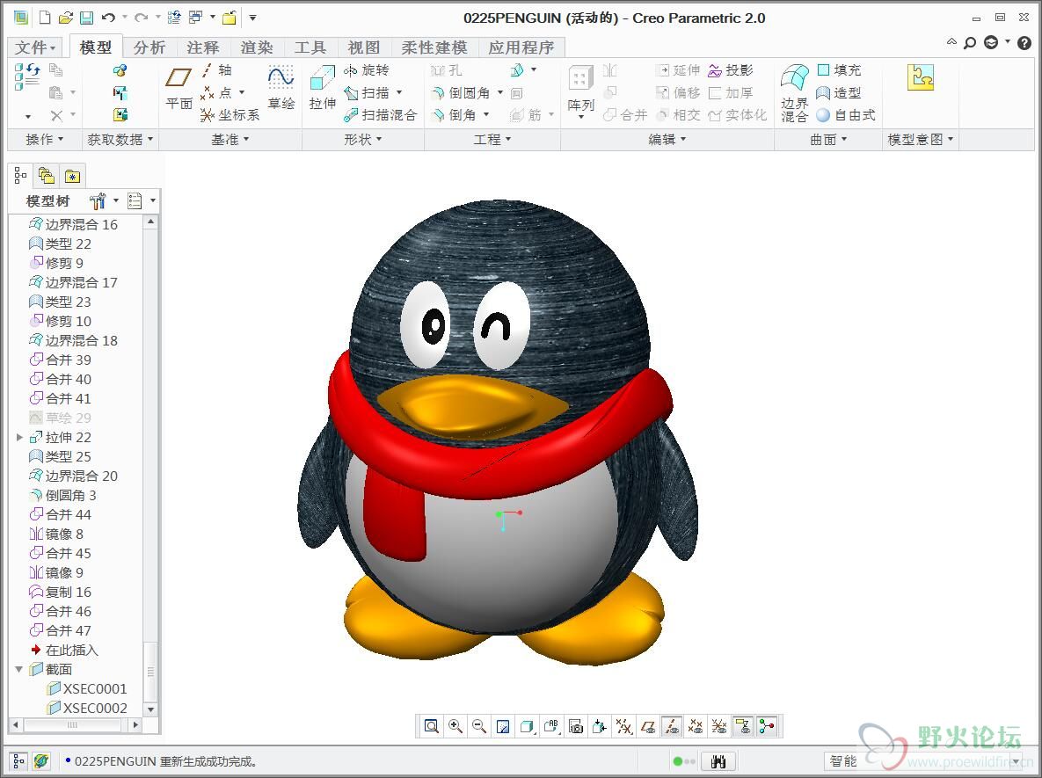Open the 文件 (File) menu
This screenshot has width=1042, height=778.
coord(35,47)
